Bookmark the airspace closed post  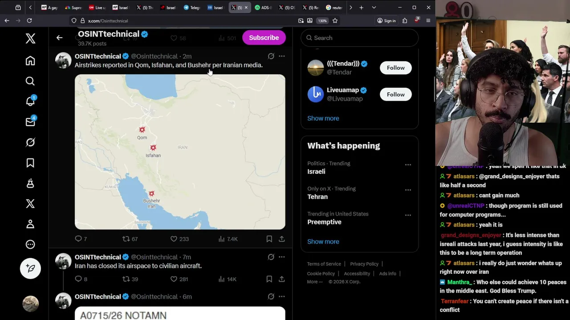[x=269, y=279]
